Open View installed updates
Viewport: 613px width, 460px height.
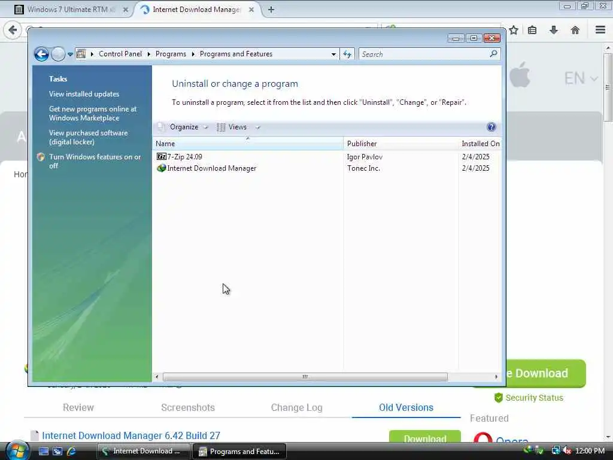coord(84,94)
